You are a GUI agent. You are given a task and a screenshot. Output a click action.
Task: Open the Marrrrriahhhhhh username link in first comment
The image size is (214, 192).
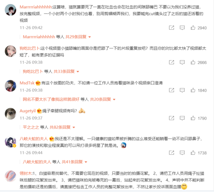tap(35, 7)
